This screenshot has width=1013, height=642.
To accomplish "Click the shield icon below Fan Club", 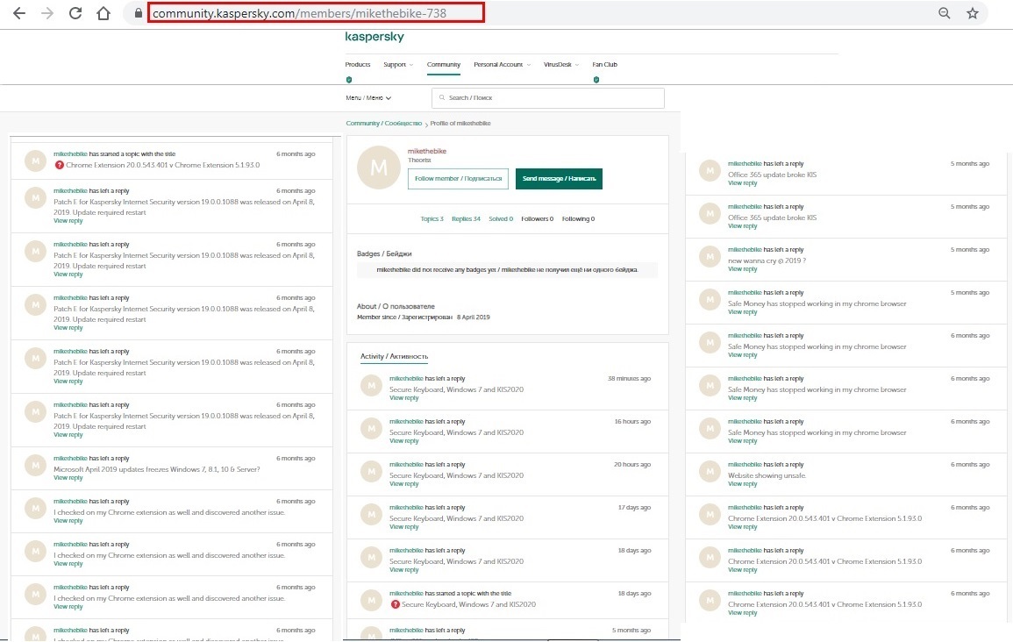I will [596, 80].
